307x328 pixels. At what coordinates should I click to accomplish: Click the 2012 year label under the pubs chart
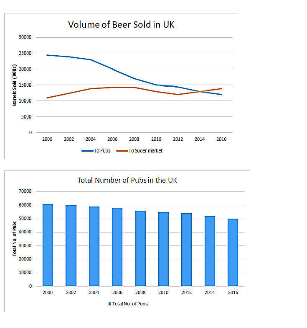(187, 292)
